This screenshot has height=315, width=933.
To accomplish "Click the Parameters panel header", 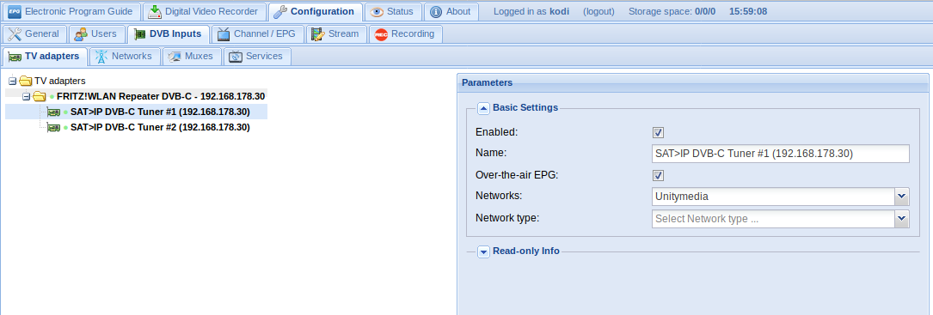I will click(692, 82).
